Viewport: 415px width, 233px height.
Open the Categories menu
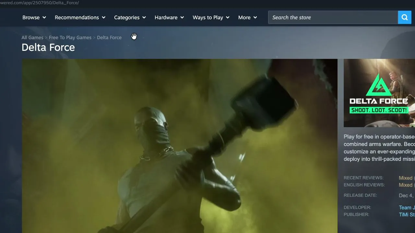click(130, 17)
